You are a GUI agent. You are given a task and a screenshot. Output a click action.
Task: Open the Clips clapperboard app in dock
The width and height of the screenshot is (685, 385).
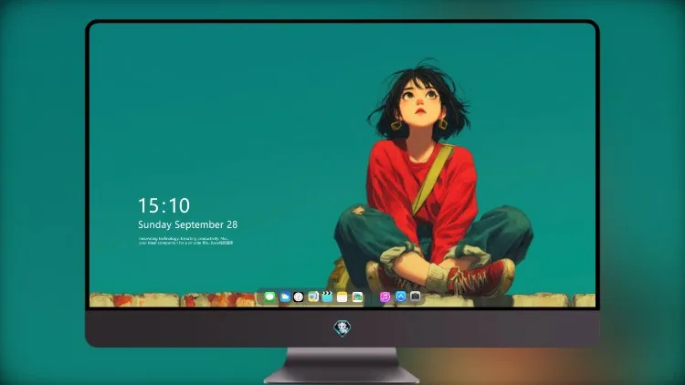coord(327,297)
